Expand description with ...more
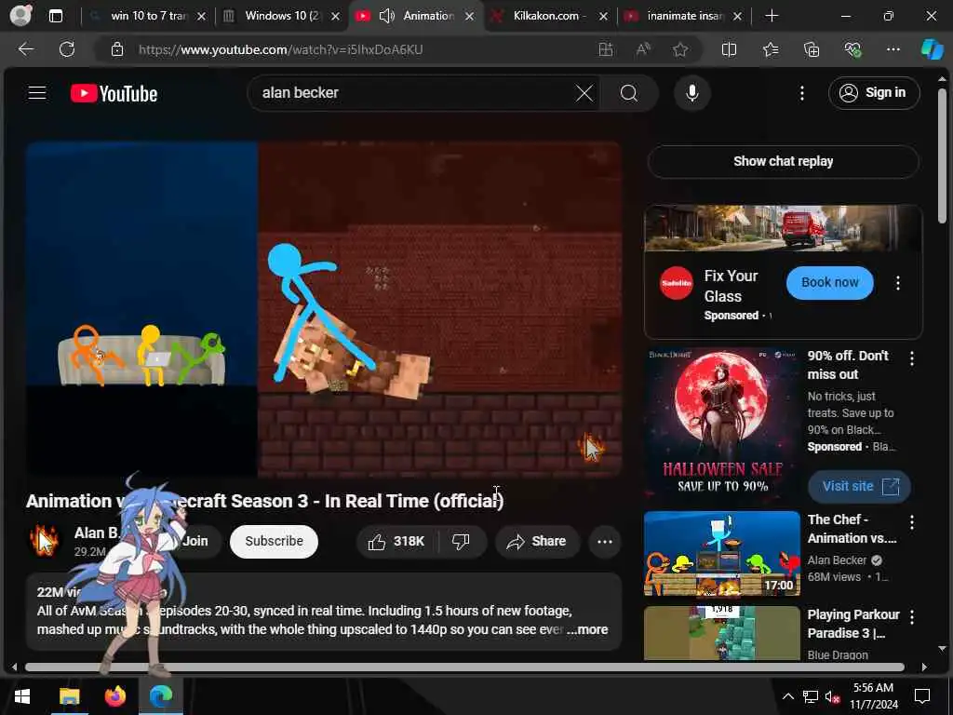953x715 pixels. click(587, 630)
